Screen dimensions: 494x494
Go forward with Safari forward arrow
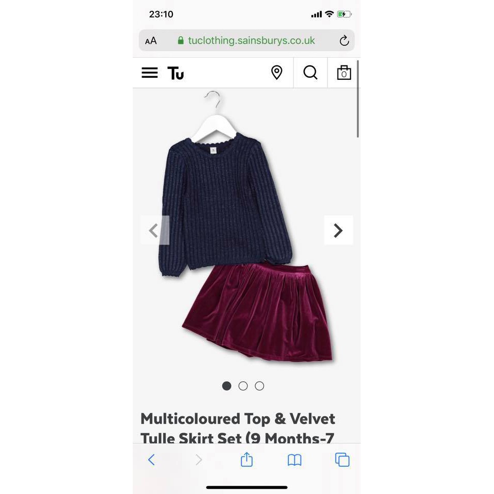coord(199,460)
